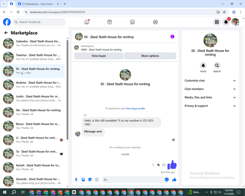Open Windows Start menu

coord(4,192)
